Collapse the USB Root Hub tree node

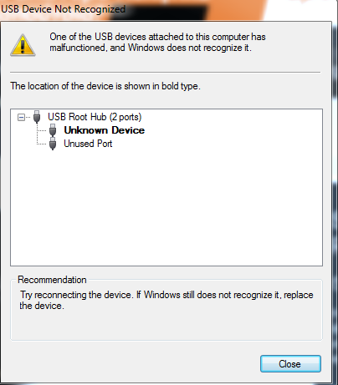pyautogui.click(x=21, y=117)
